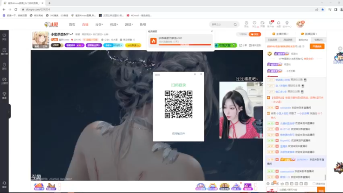Click the task progress bar
This screenshot has width=343, height=193.
[185, 45]
